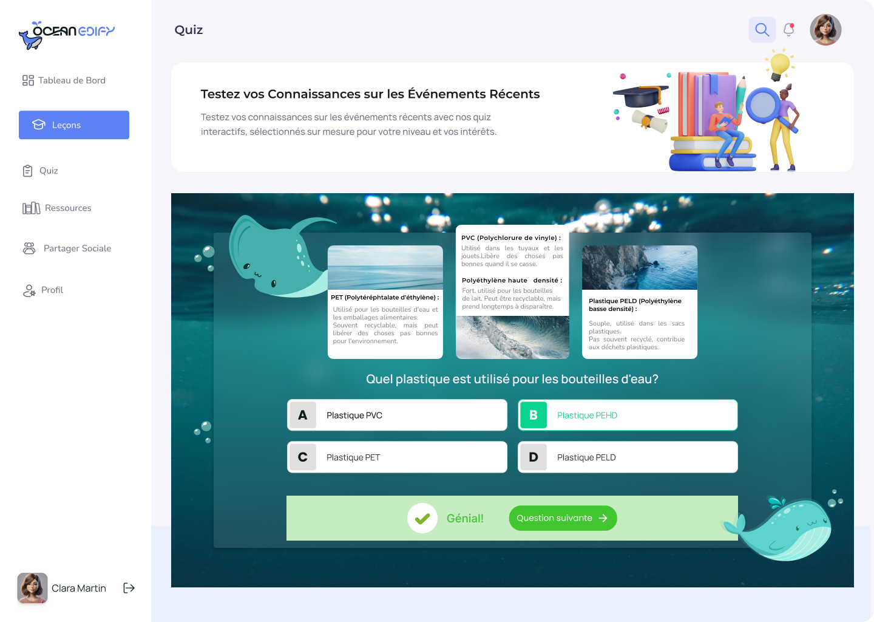Click the Quiz clipboard icon in sidebar
The width and height of the screenshot is (874, 622).
(27, 171)
